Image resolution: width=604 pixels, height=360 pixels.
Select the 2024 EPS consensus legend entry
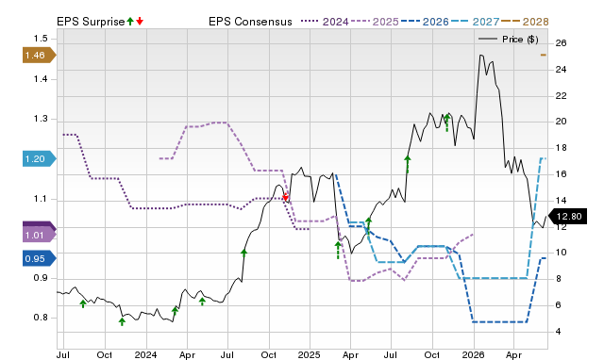pos(325,22)
